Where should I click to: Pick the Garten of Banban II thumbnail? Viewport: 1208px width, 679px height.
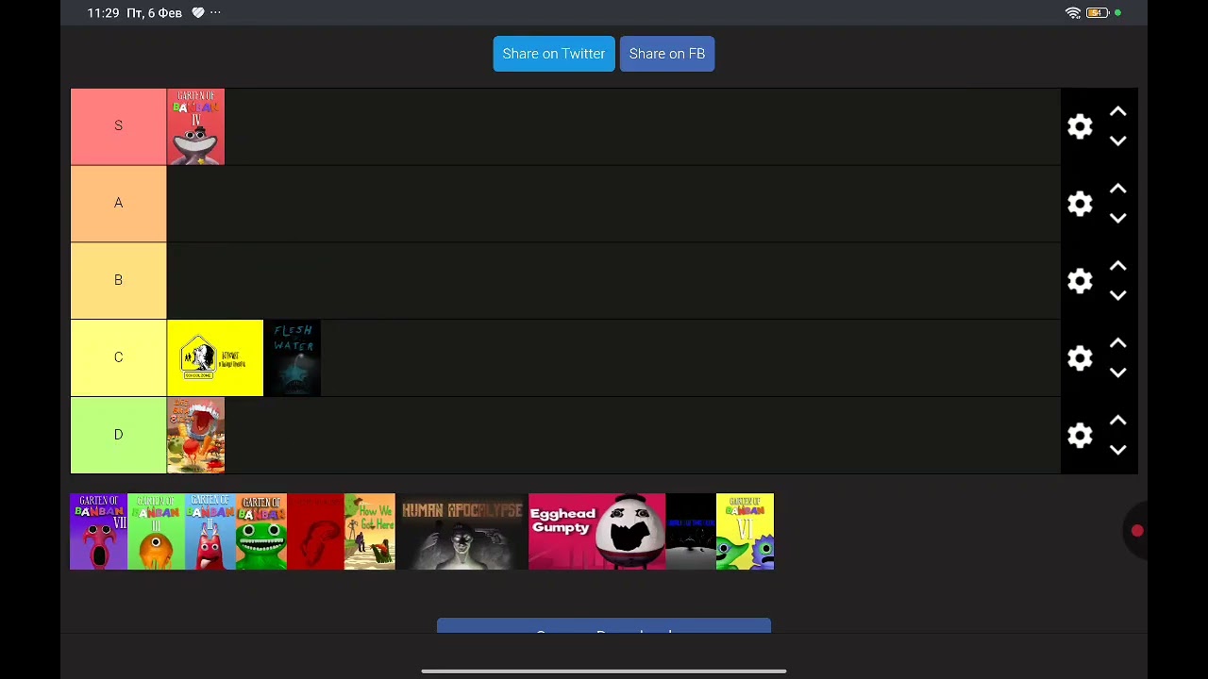coord(210,532)
